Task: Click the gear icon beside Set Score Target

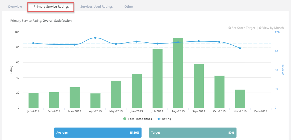Action: [x=230, y=28]
